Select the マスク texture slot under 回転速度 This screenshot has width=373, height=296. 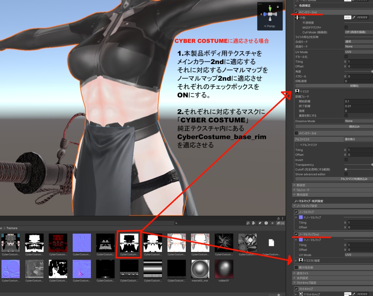coord(297,91)
